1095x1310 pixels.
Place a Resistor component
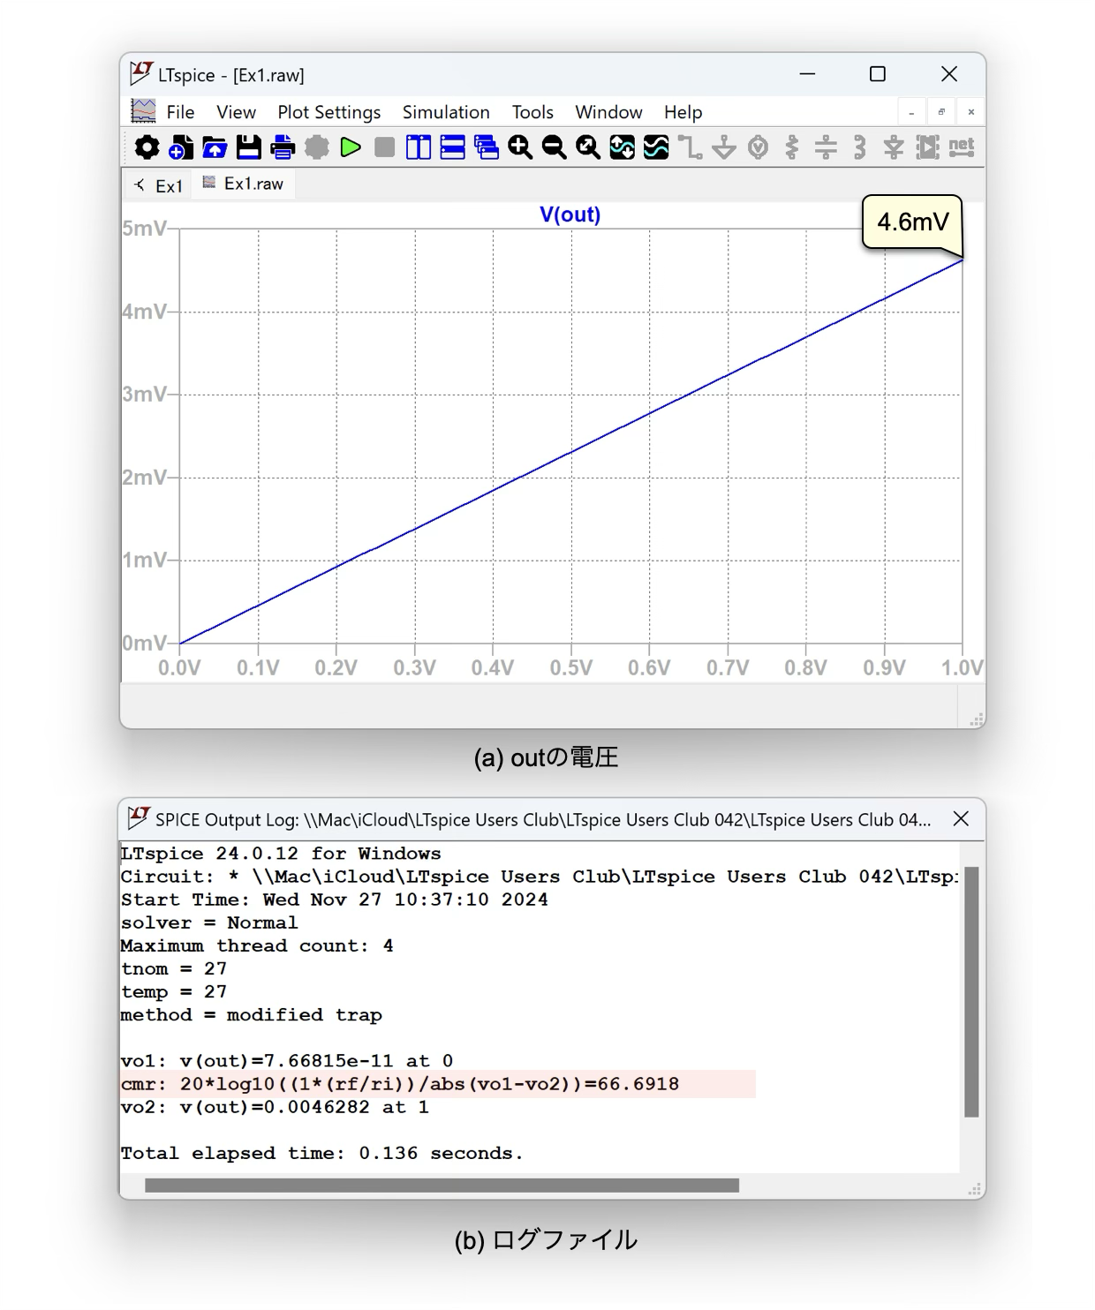792,147
